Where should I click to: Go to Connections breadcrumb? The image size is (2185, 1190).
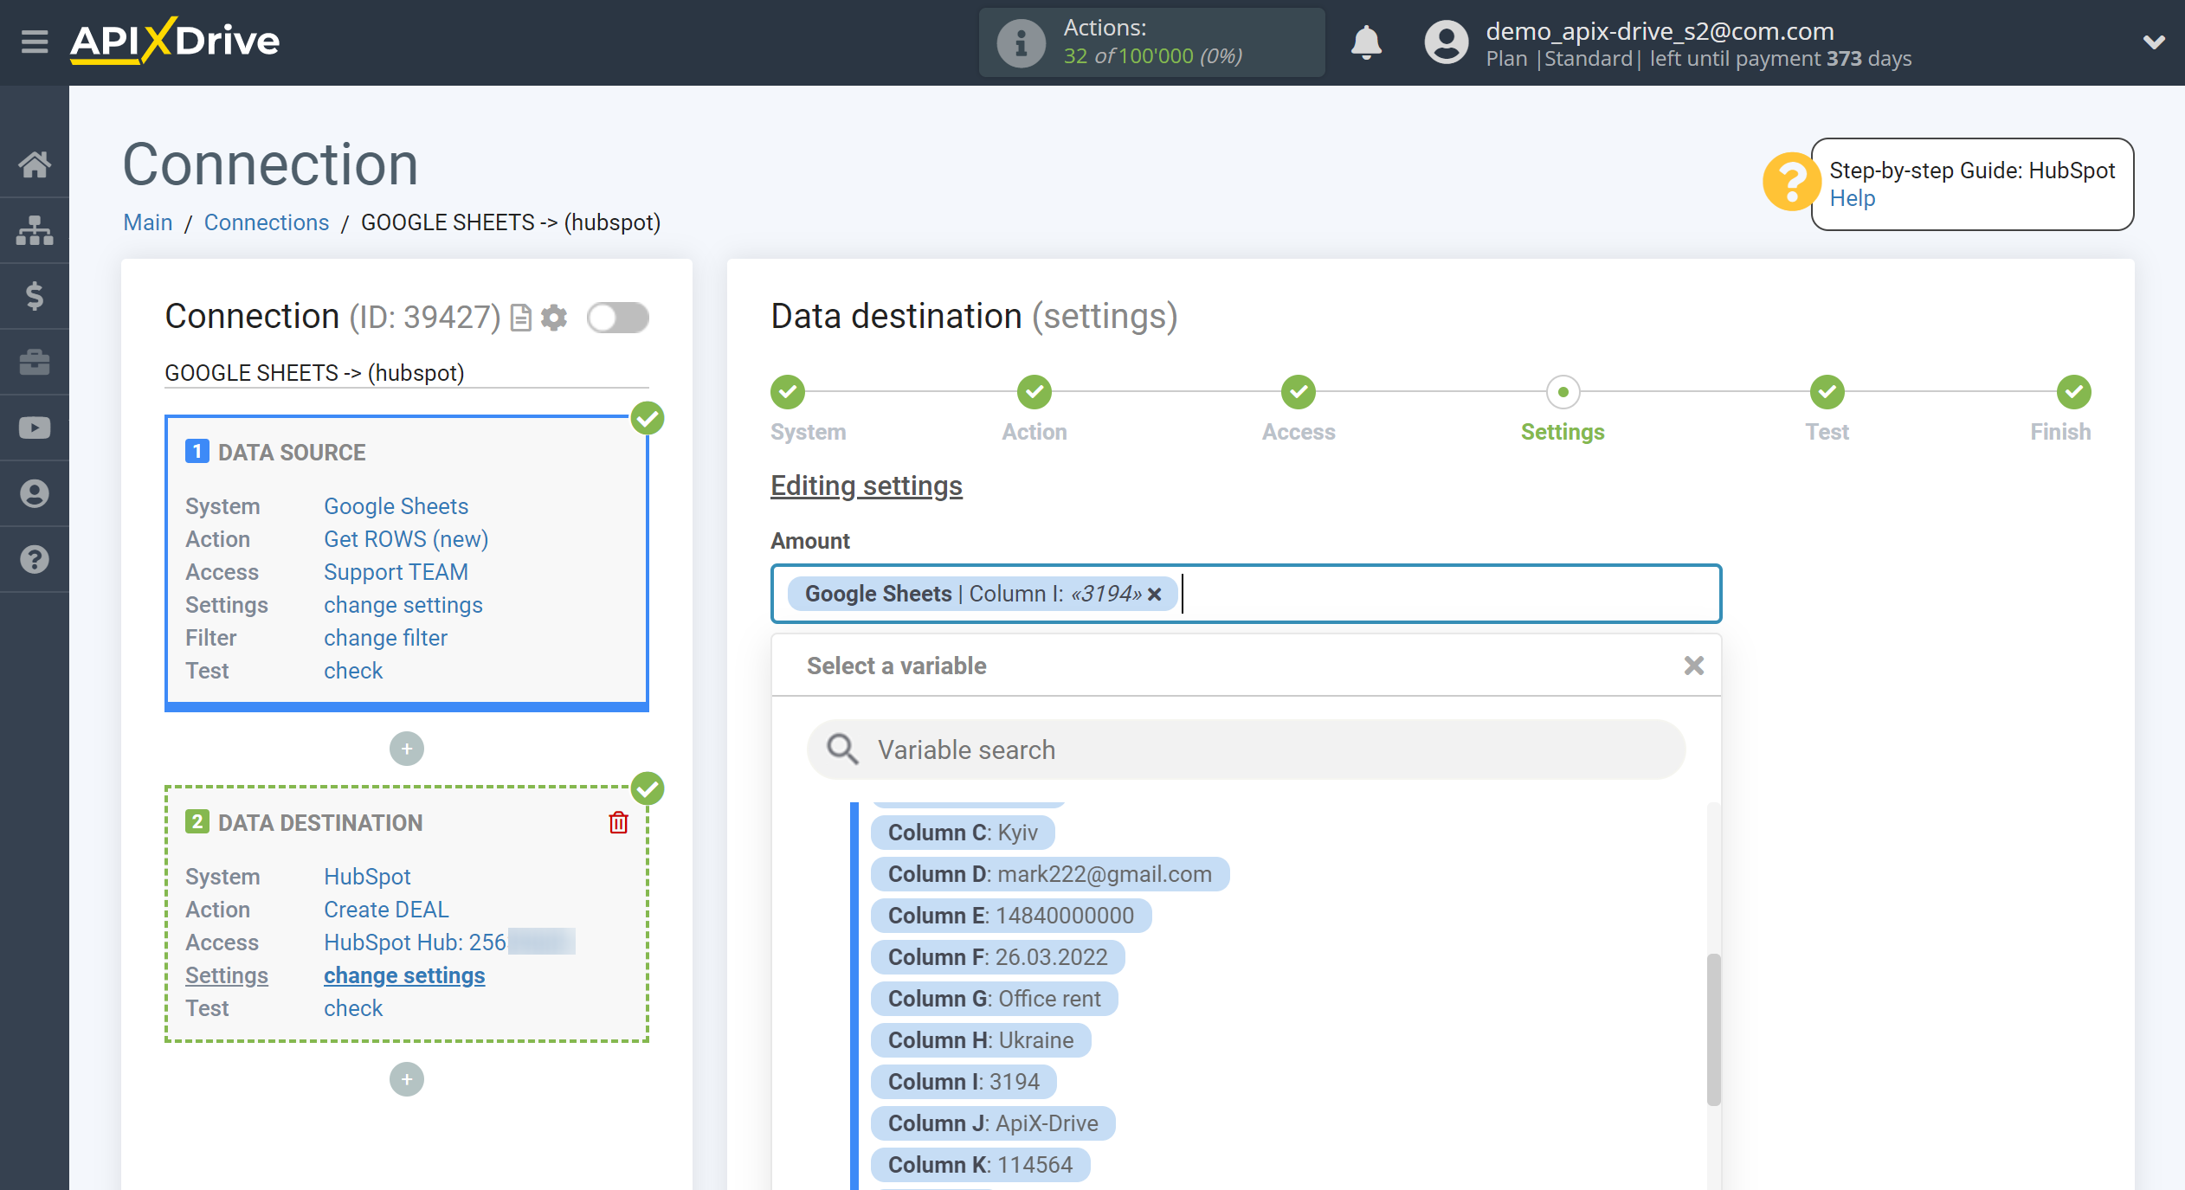(267, 222)
